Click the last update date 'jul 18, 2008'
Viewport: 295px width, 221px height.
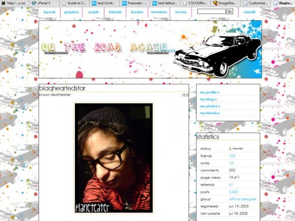pyautogui.click(x=238, y=213)
